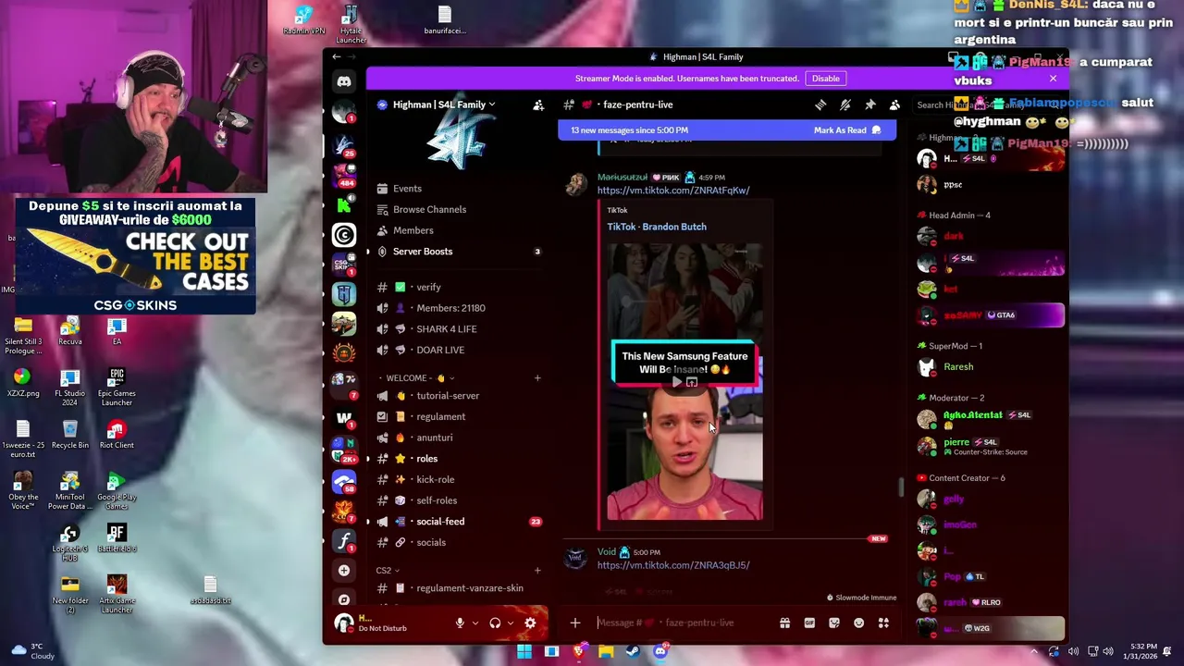Screen dimensions: 1184x666
Task: Open vm.tiktok.com/ZNRAtFqKw link
Action: coord(673,191)
